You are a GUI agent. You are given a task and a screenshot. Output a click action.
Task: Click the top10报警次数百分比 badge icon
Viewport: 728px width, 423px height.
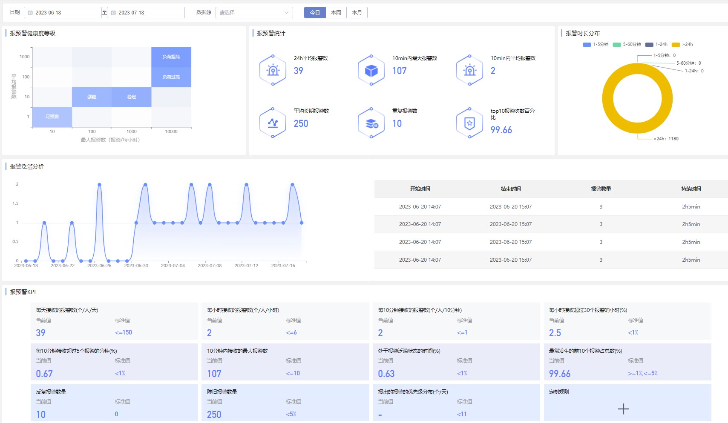469,123
